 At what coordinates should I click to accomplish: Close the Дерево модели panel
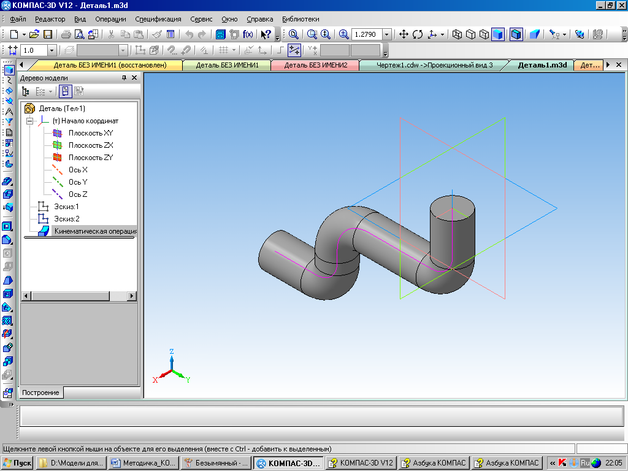134,78
